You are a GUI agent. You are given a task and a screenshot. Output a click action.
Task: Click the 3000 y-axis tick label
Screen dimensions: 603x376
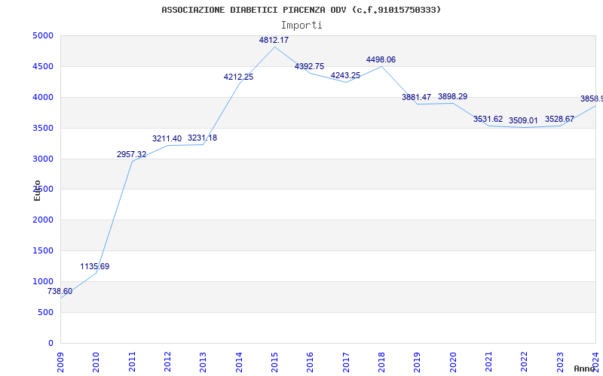pos(43,159)
